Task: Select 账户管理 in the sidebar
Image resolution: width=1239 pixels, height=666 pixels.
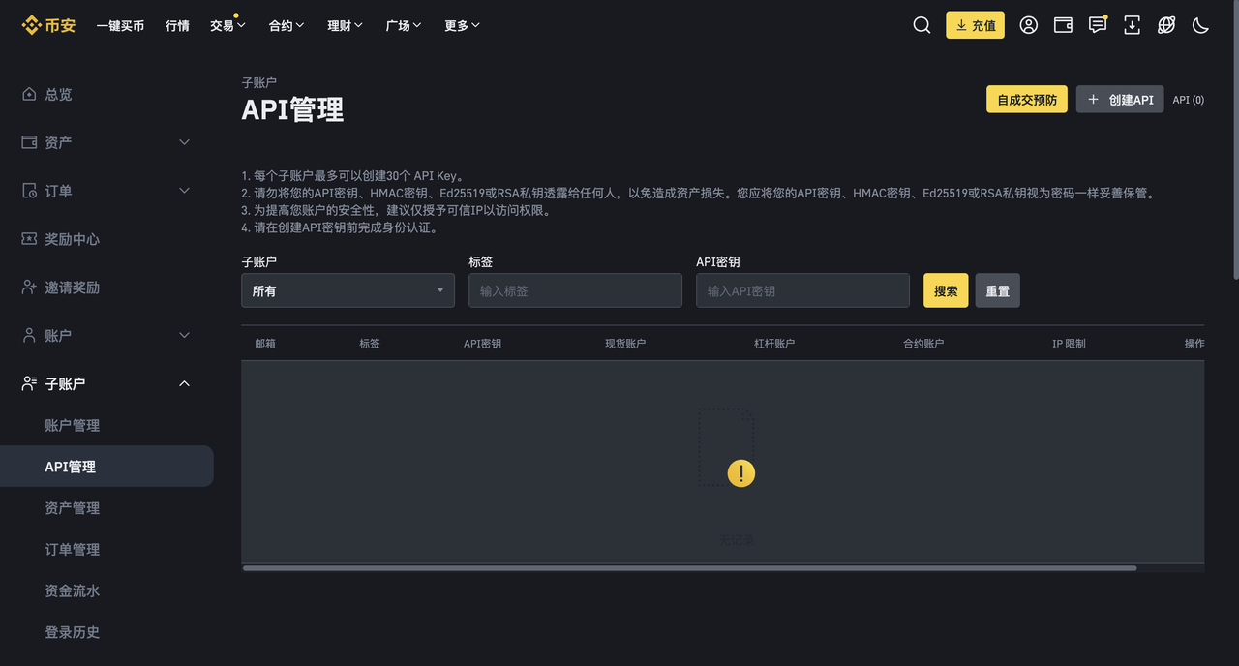Action: (x=73, y=425)
